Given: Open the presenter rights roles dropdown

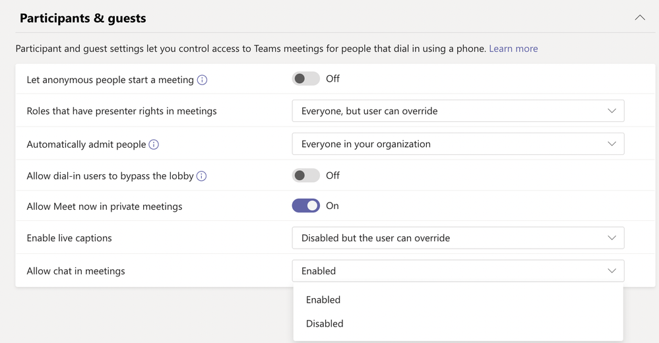Looking at the screenshot, I should (458, 111).
